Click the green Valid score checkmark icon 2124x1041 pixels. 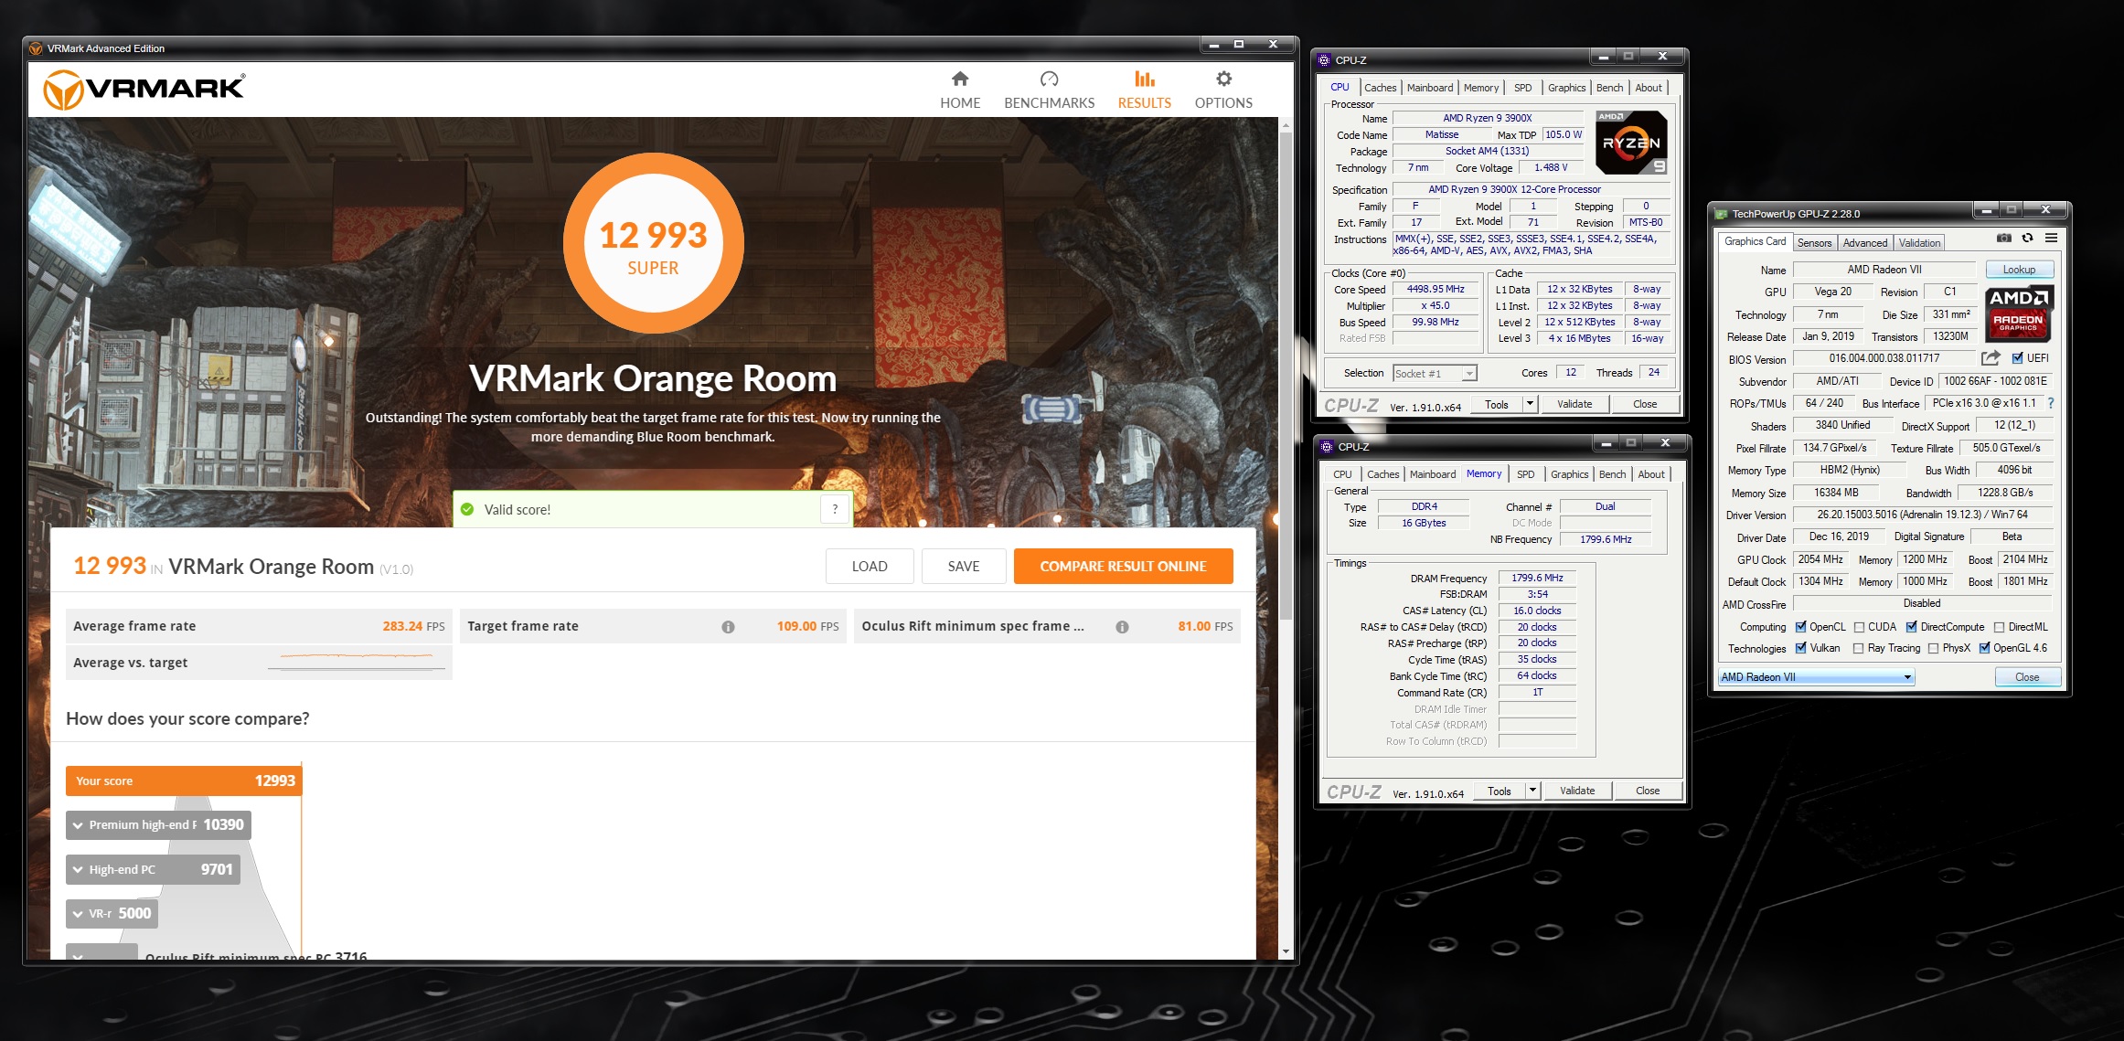[x=467, y=509]
